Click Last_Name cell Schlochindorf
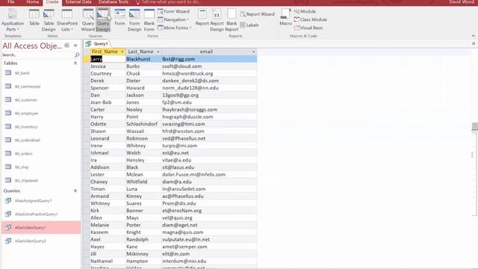 [x=143, y=124]
